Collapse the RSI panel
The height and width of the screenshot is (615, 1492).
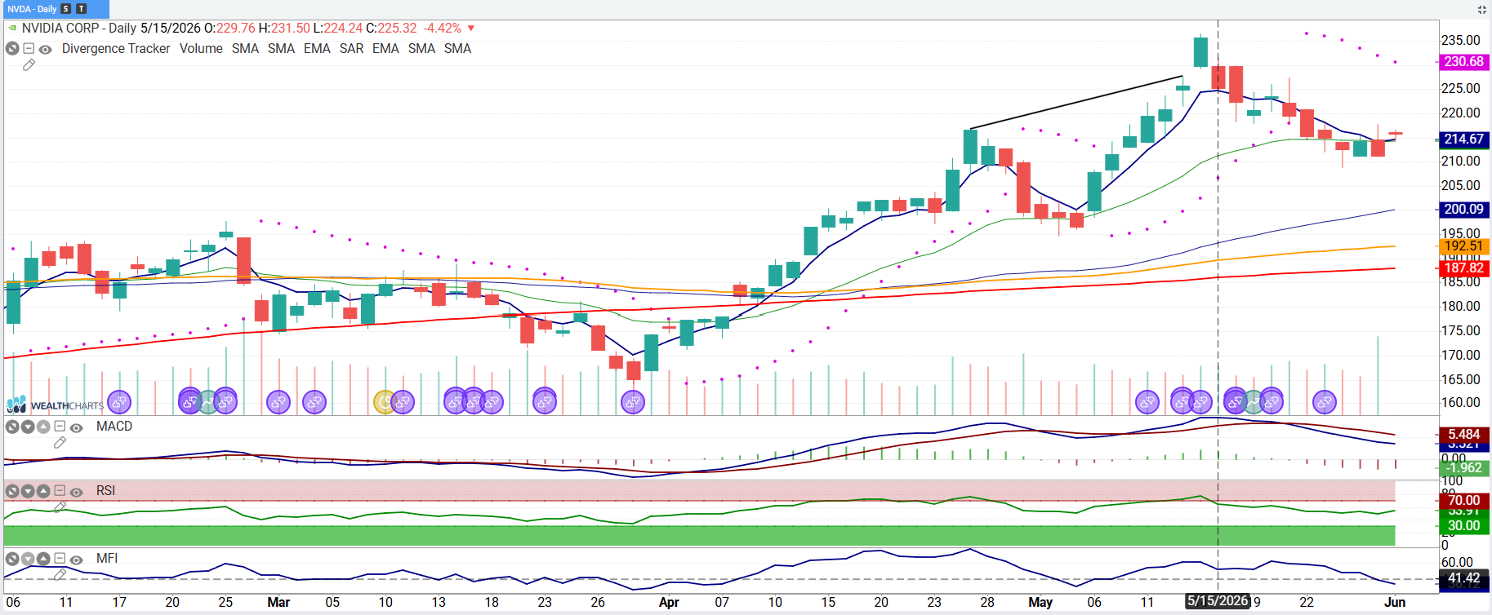tap(60, 491)
